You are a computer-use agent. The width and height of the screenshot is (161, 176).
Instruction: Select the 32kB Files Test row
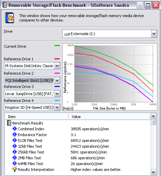(x=78, y=146)
